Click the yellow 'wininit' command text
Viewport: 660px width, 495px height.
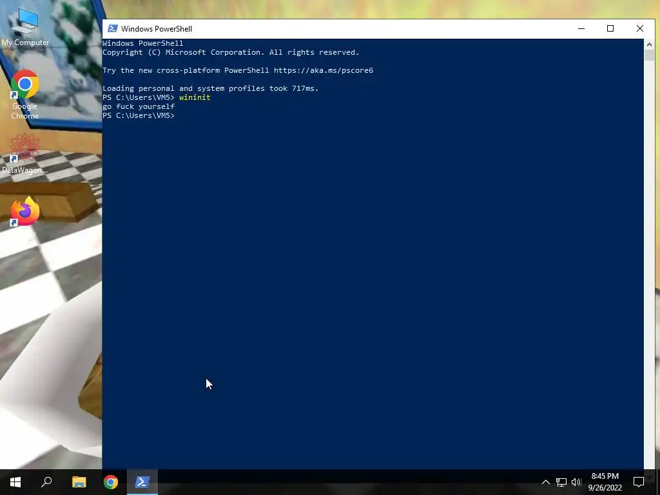195,97
